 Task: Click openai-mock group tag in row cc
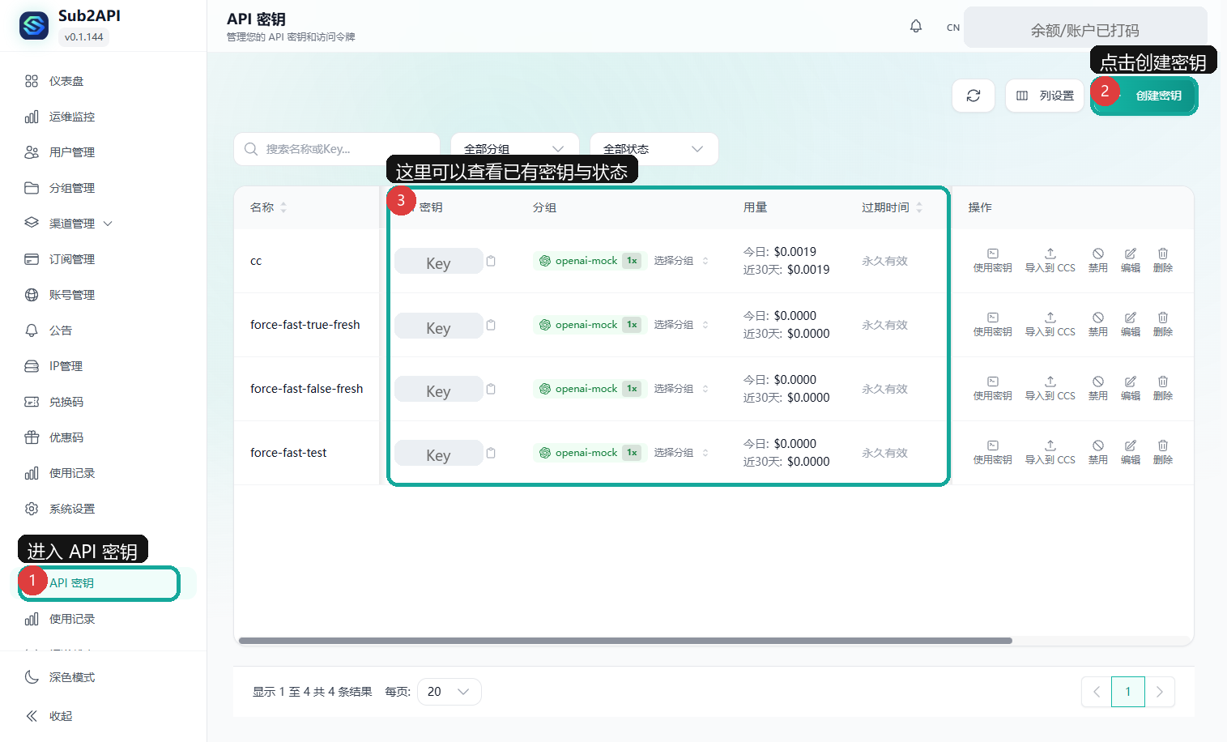click(x=590, y=261)
